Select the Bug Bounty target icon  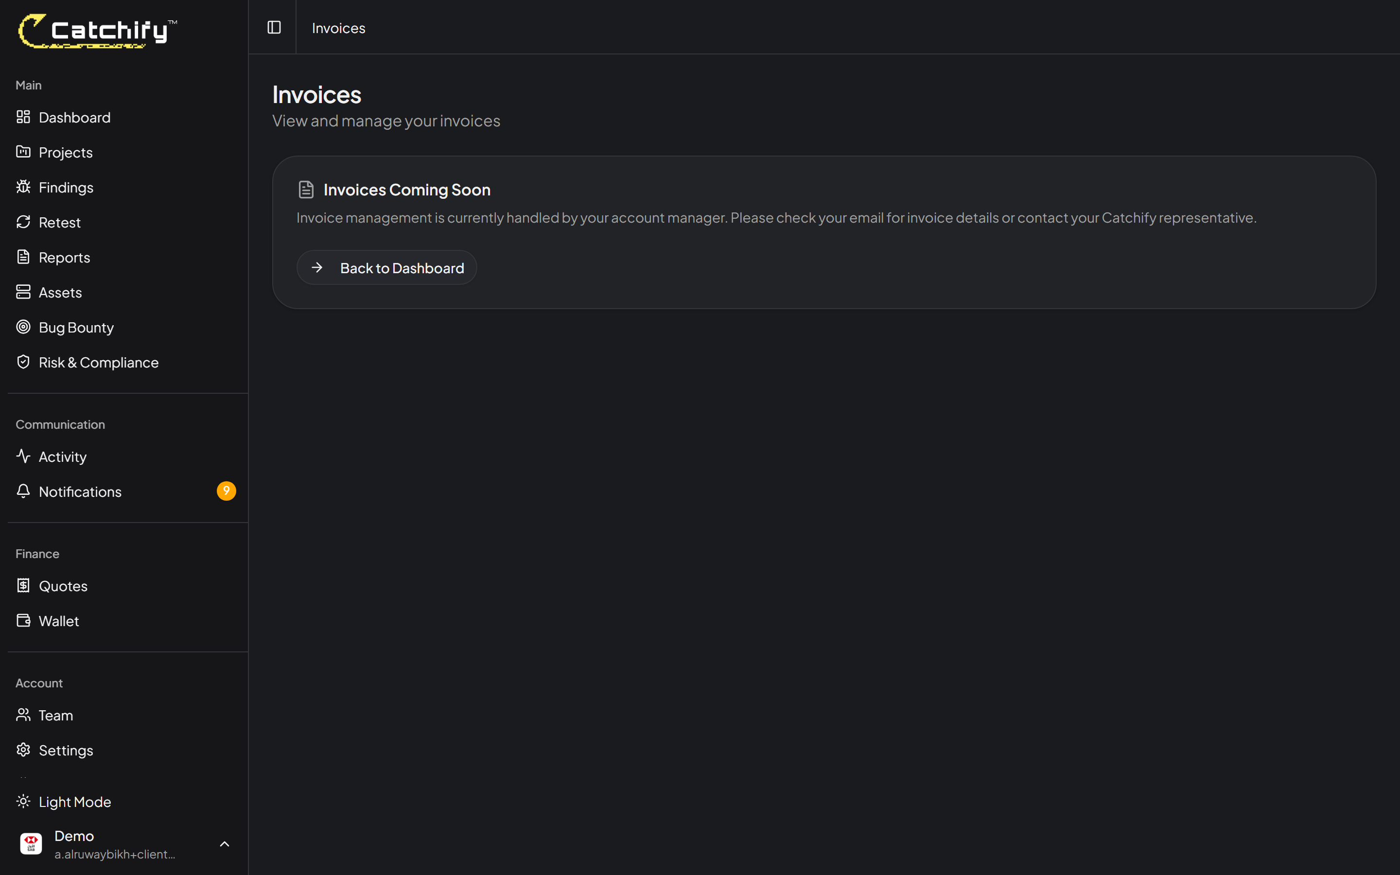23,327
